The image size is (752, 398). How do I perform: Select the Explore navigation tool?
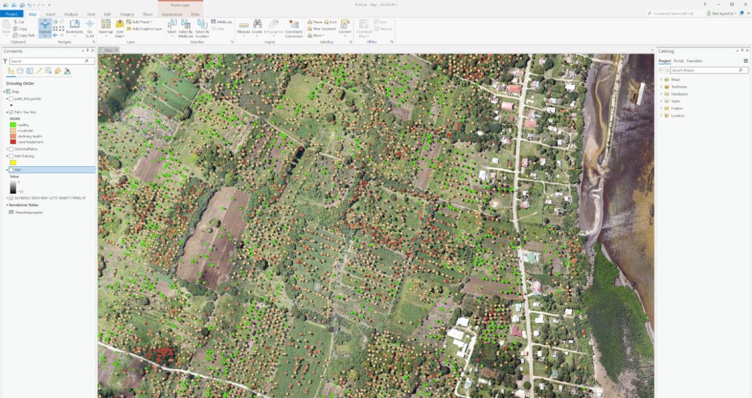coord(45,28)
